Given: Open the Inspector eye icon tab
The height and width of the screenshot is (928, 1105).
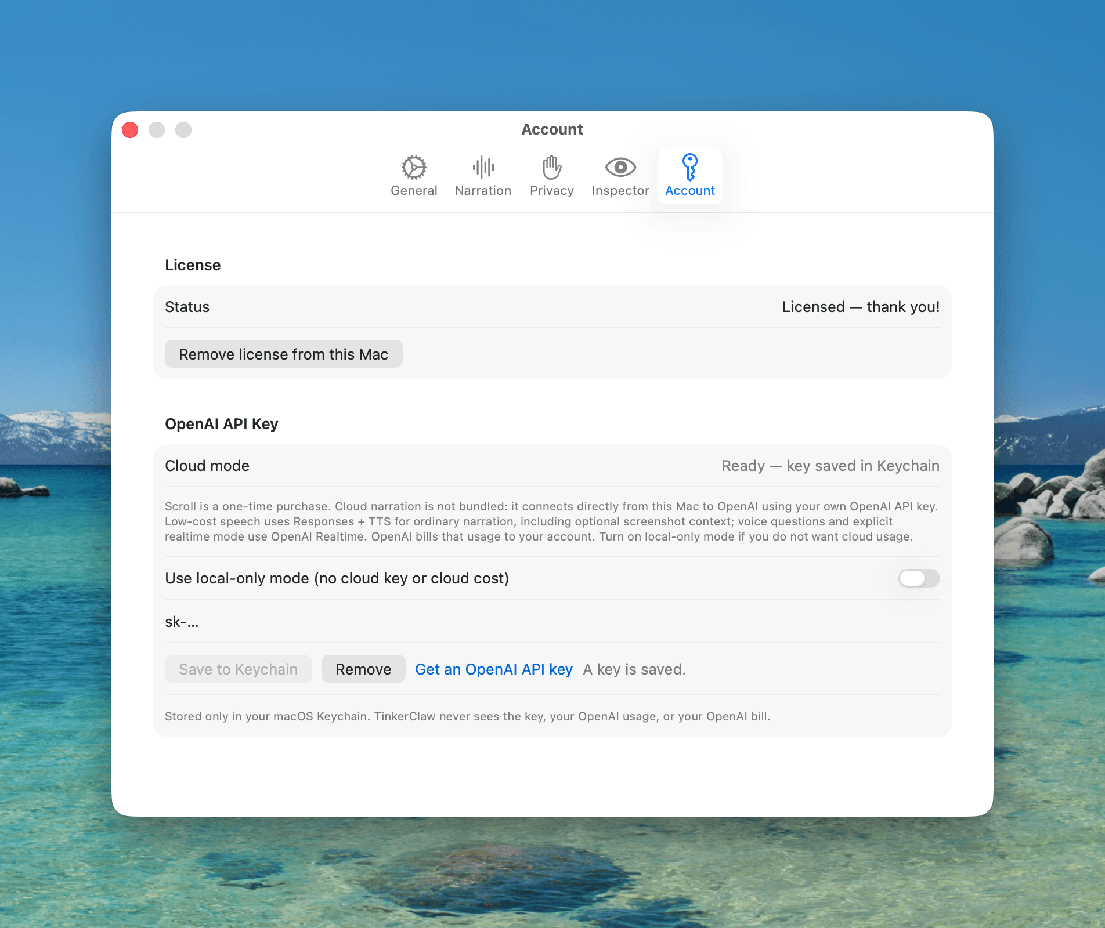Looking at the screenshot, I should (620, 176).
